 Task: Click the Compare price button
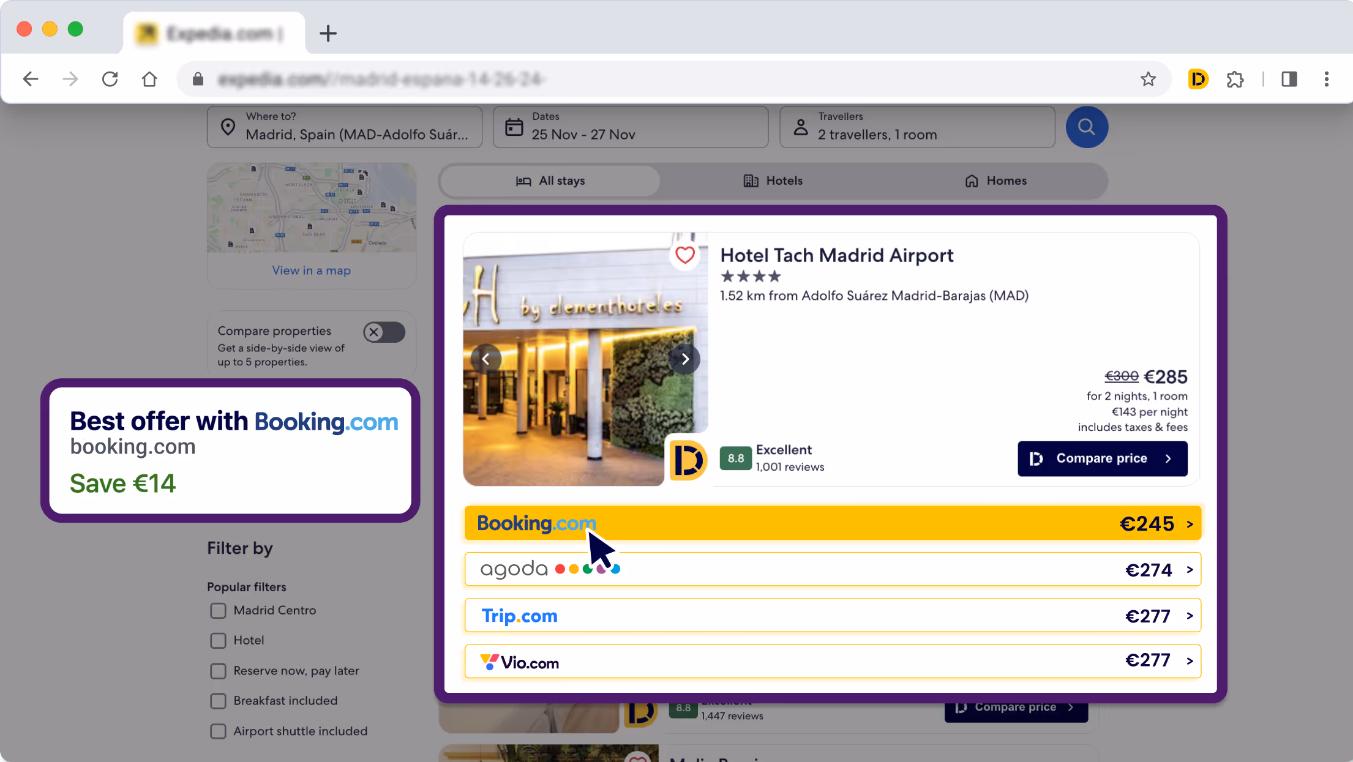tap(1102, 458)
